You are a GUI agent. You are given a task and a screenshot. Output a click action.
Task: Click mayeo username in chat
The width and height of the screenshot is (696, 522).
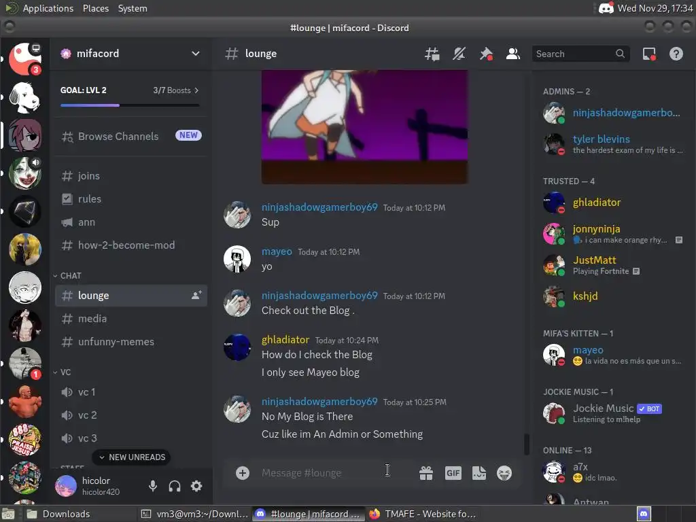[277, 251]
